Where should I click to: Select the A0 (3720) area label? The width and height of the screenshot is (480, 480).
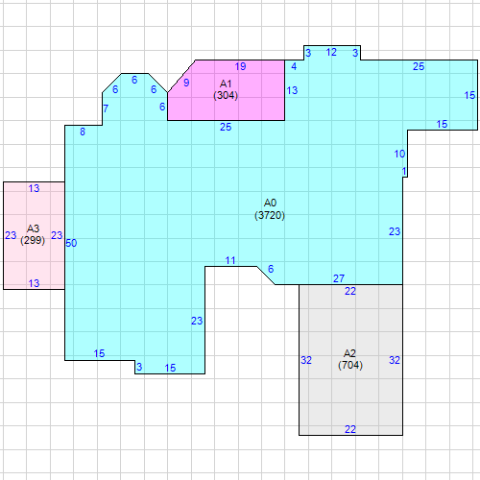coord(270,209)
